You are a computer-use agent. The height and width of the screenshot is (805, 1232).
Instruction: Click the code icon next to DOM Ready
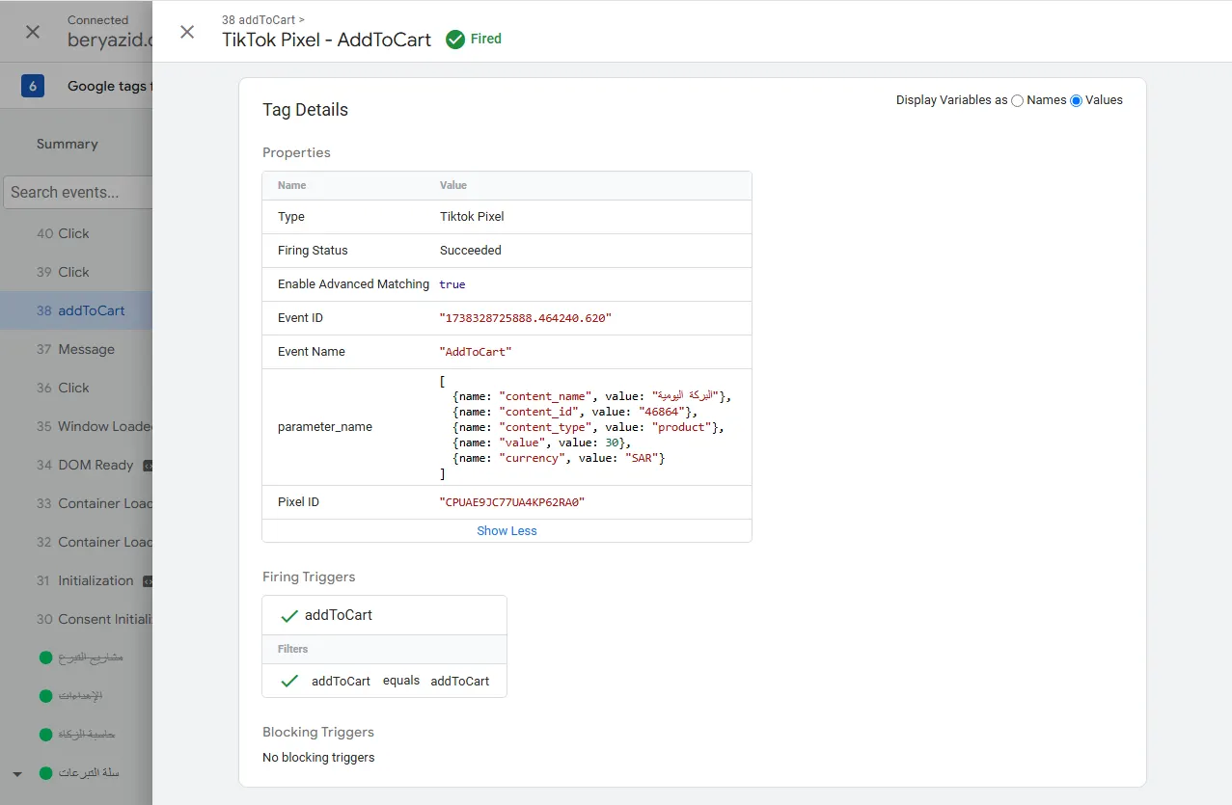click(x=148, y=466)
